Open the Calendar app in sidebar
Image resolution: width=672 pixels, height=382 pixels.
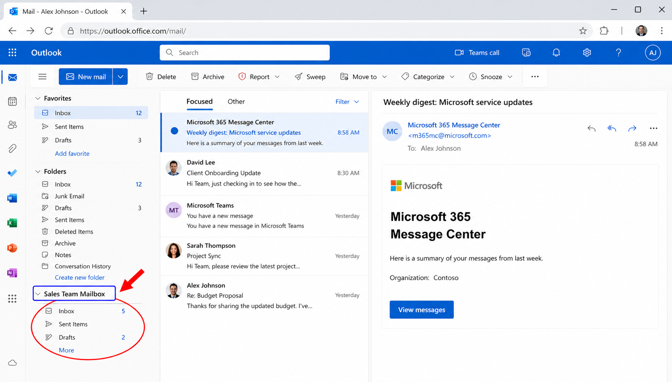tap(13, 101)
